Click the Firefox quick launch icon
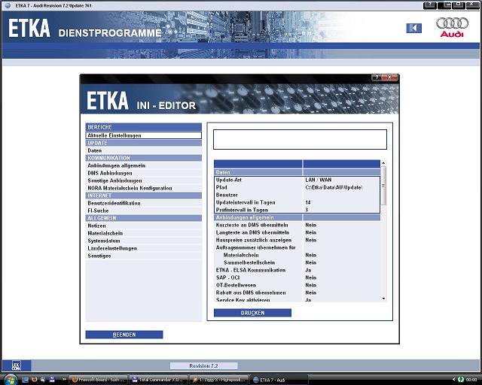Viewport: 482px width, 385px height. [34, 380]
